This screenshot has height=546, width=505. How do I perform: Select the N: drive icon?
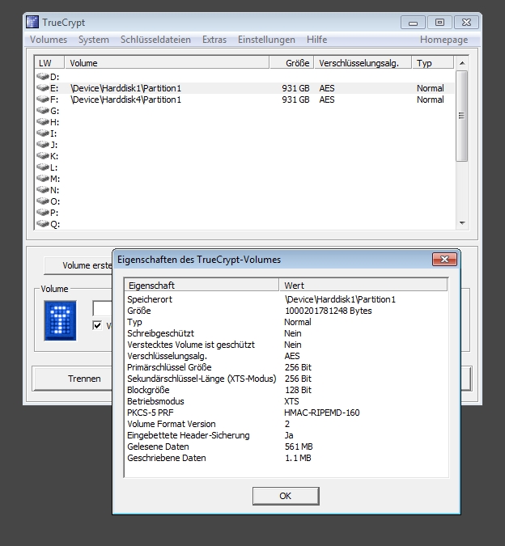coord(43,190)
